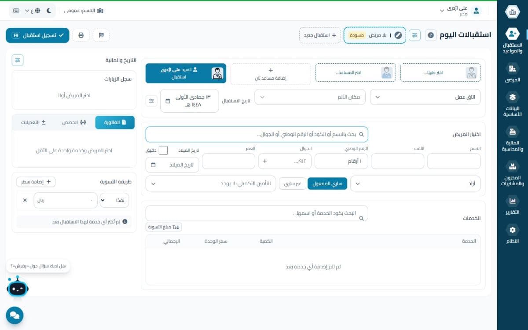The width and height of the screenshot is (528, 330).
Task: Open the التقارير sidebar section
Action: pos(512,205)
